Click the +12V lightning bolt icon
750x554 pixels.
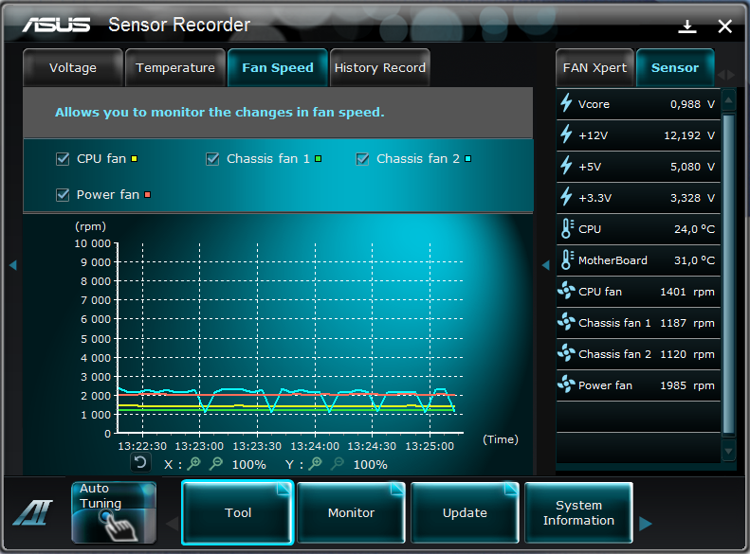(566, 134)
